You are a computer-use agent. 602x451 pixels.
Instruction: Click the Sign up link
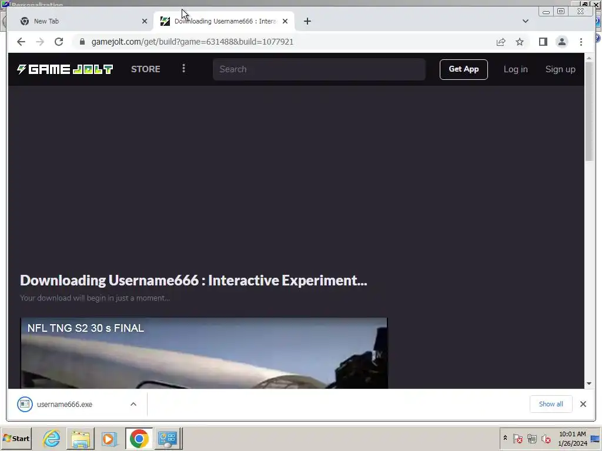coord(560,69)
